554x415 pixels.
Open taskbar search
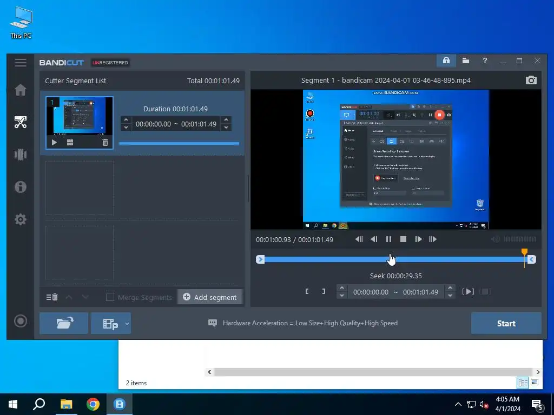(x=39, y=404)
